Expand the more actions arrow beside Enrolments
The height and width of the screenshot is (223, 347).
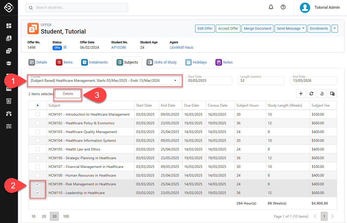click(x=334, y=28)
